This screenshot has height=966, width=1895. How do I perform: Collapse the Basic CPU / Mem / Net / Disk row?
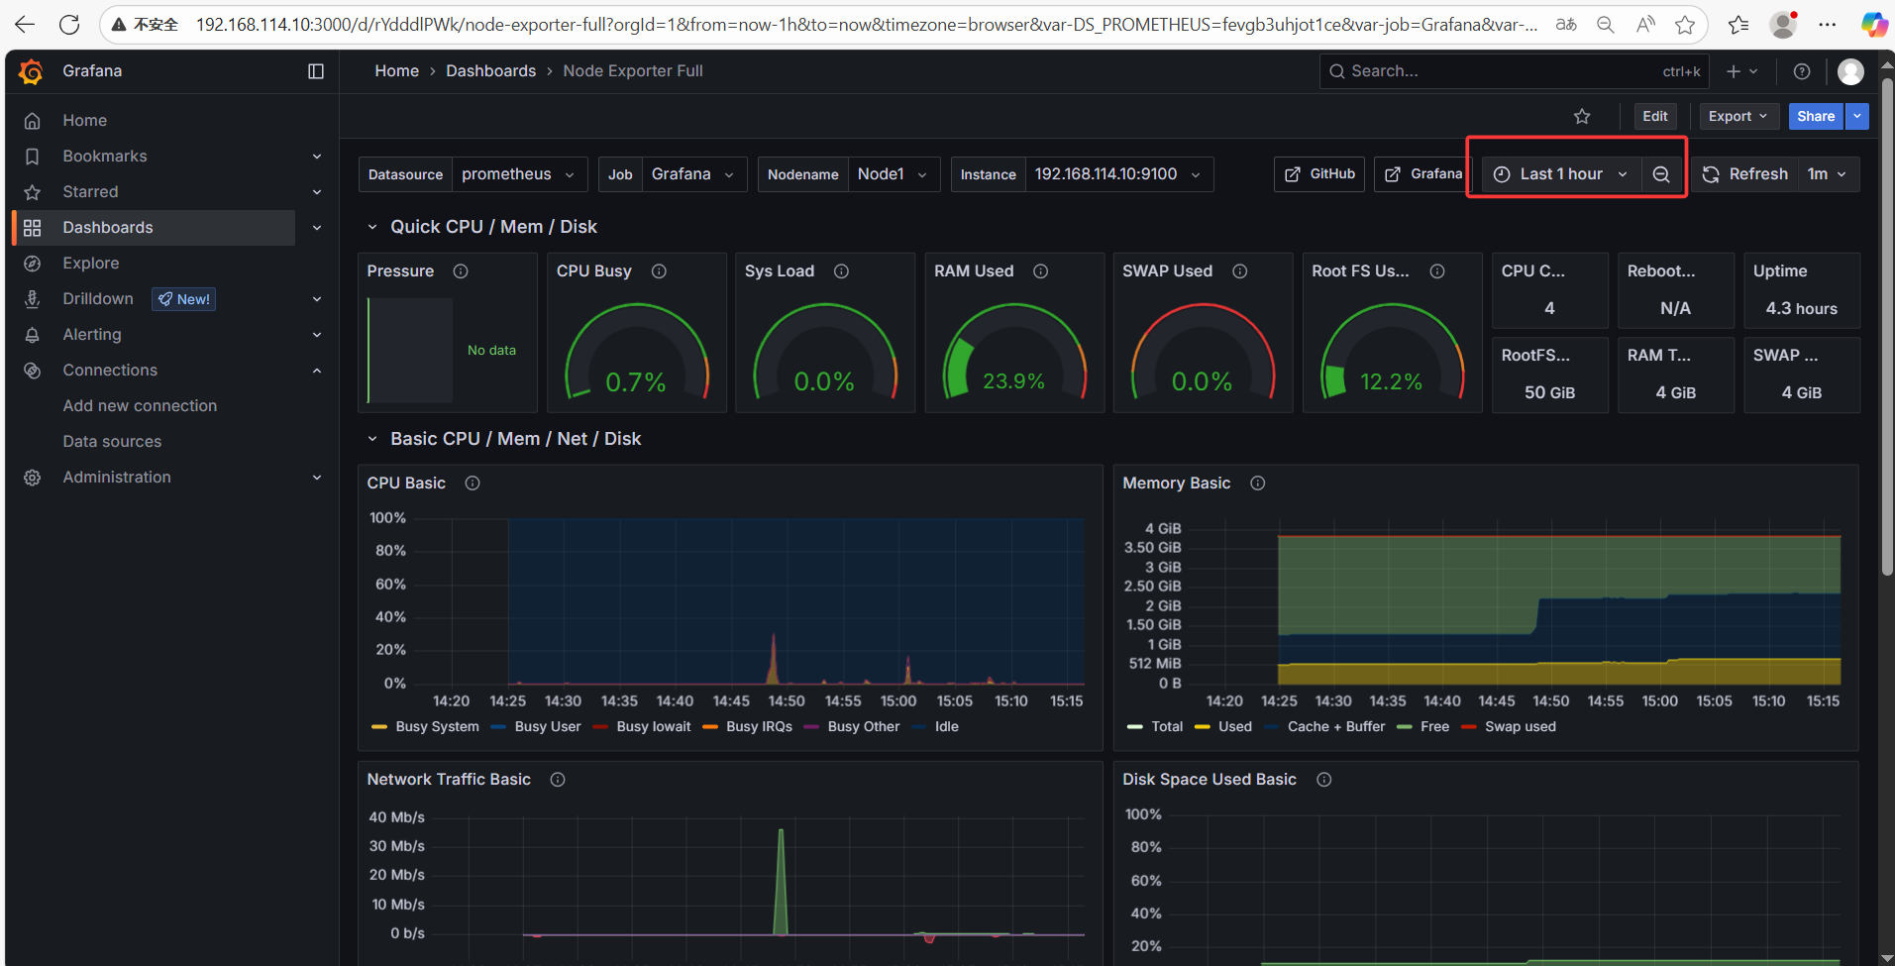(372, 439)
